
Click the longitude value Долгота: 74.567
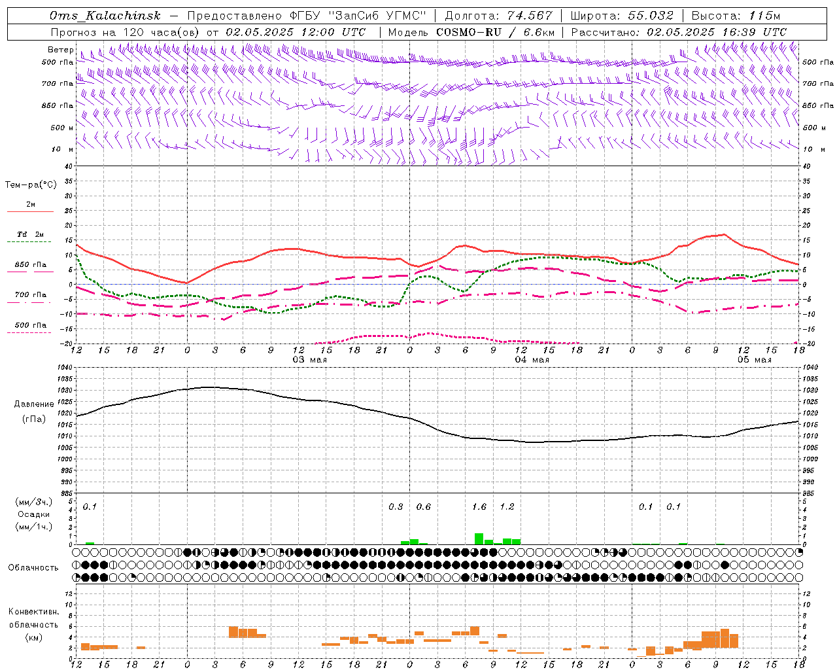pos(498,16)
